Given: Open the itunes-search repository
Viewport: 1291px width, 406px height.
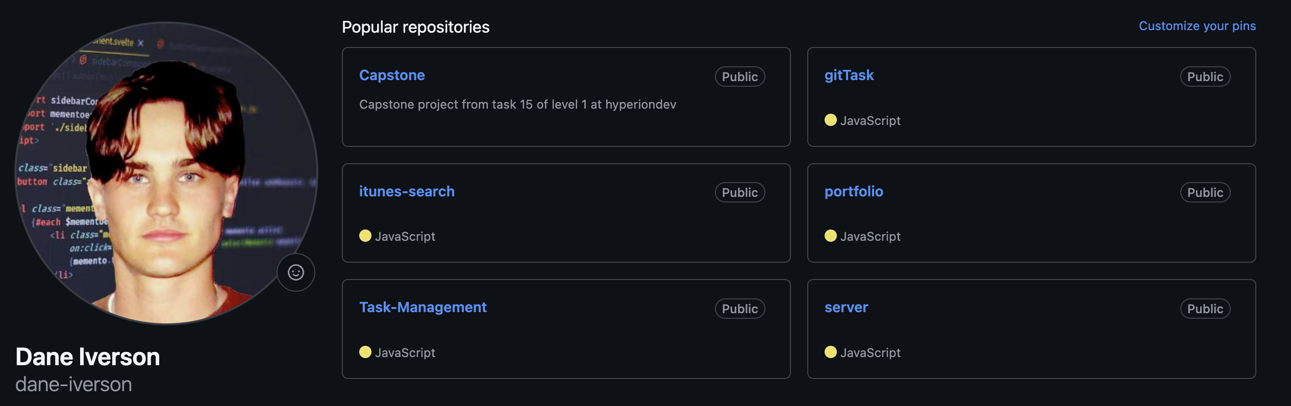Looking at the screenshot, I should pyautogui.click(x=407, y=191).
